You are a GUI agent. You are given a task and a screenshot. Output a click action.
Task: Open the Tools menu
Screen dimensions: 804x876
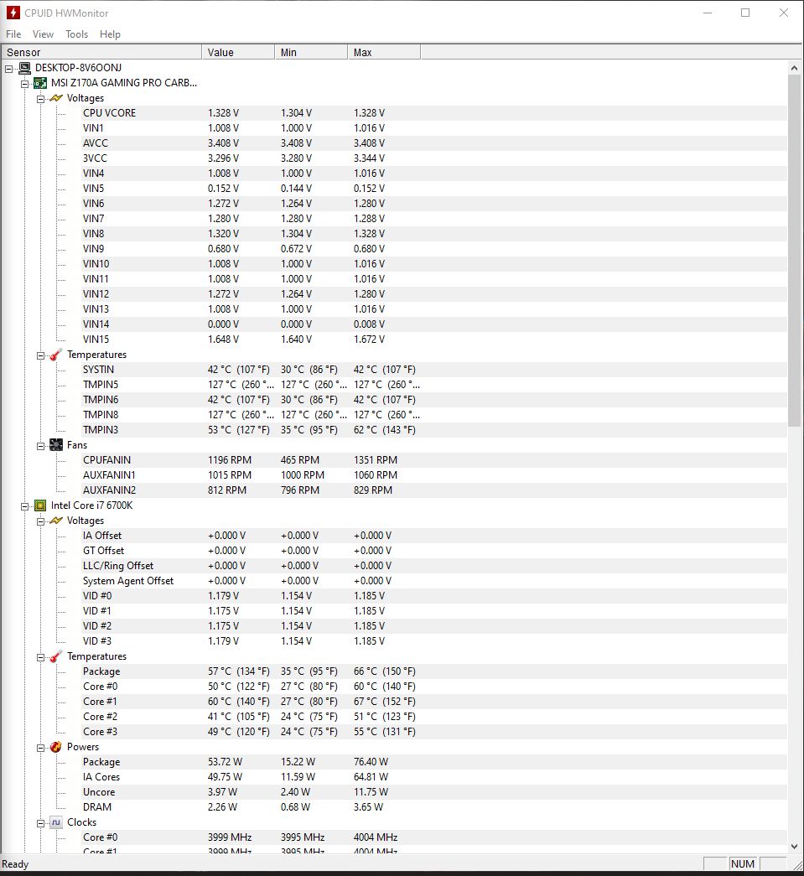coord(76,34)
